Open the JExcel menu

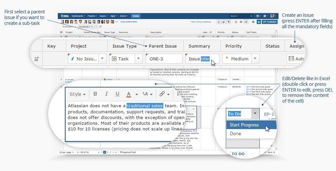124,16
